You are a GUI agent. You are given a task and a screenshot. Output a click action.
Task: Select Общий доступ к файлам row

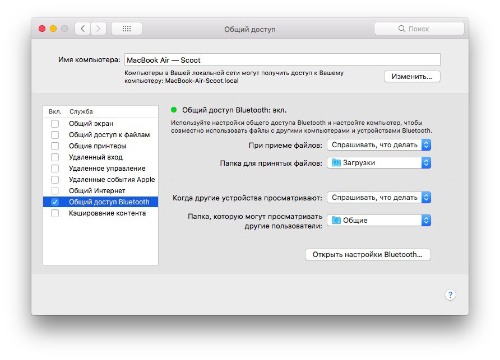(x=100, y=135)
